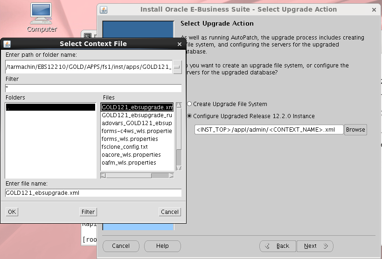Click the context file path field in installer
The width and height of the screenshot is (382, 259).
[269, 130]
